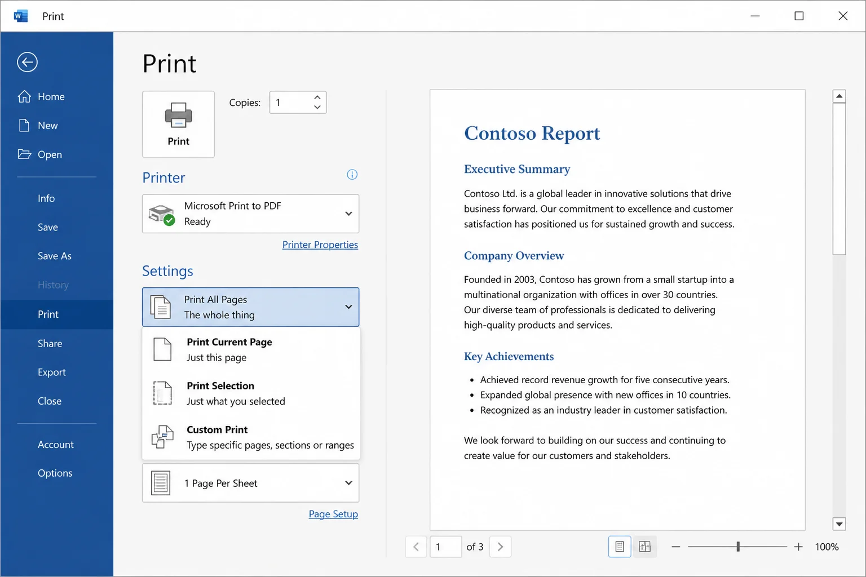Screen dimensions: 866x577
Task: Click the current page number field
Action: [x=445, y=547]
